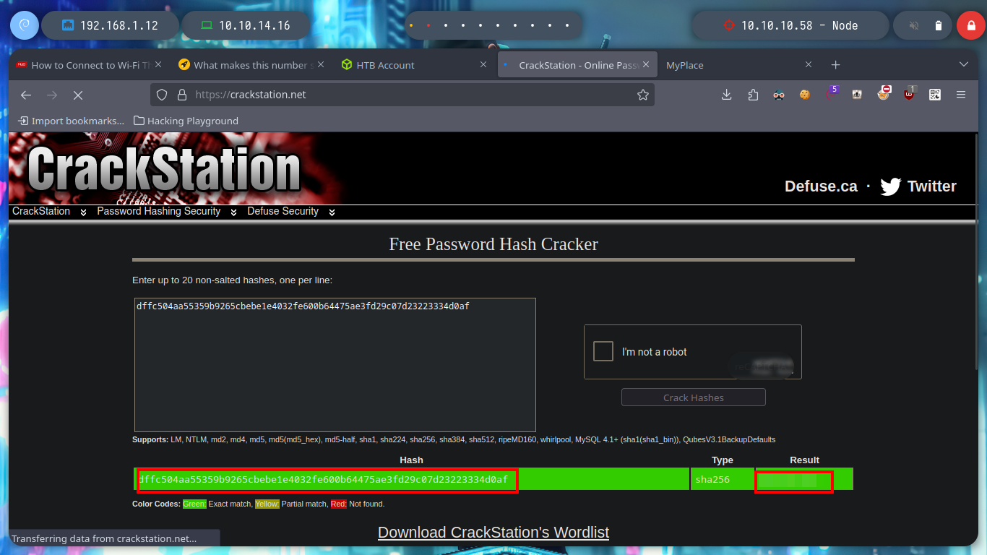Open the ripeMD160 link in Supports
987x555 pixels.
tap(517, 439)
